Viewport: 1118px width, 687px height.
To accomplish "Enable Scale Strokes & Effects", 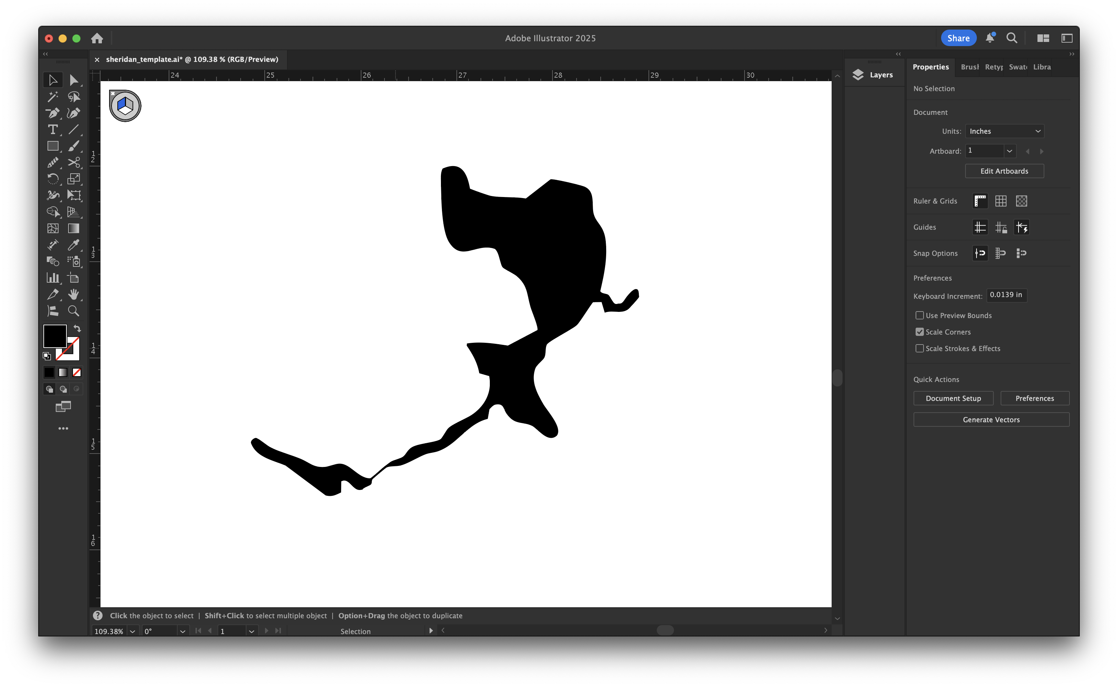I will pos(920,348).
